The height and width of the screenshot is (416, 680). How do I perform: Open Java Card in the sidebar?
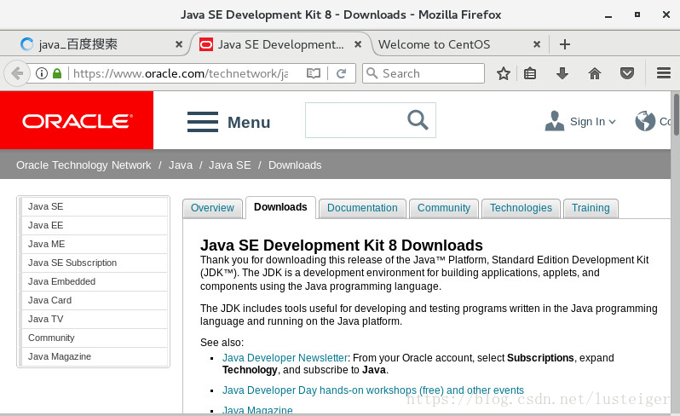click(x=94, y=300)
